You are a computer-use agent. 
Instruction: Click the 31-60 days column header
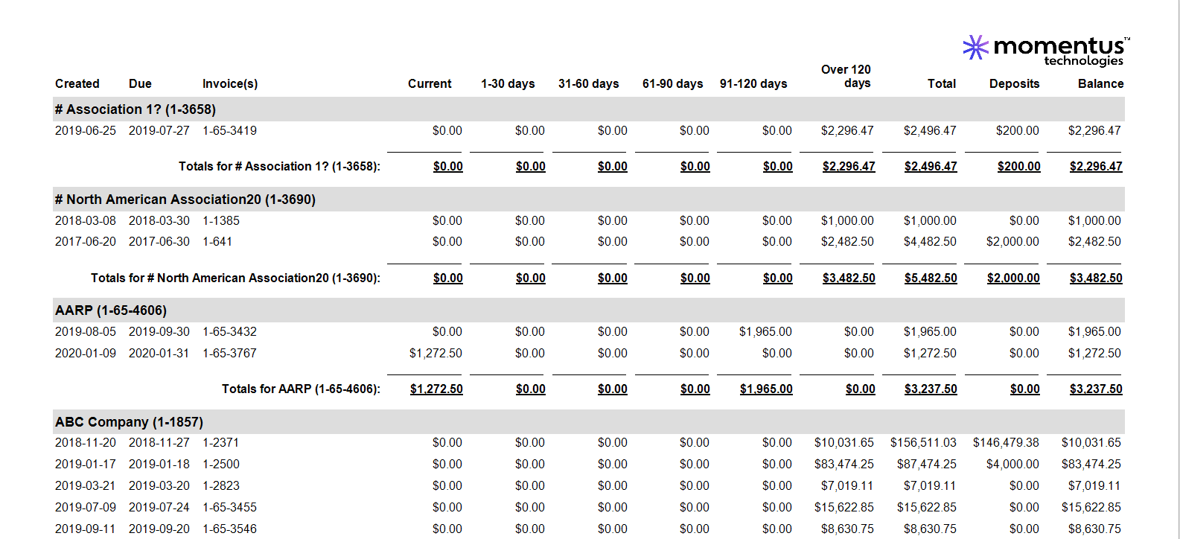(589, 83)
